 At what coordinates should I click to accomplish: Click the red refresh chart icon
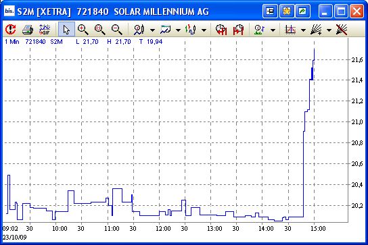pos(11,30)
